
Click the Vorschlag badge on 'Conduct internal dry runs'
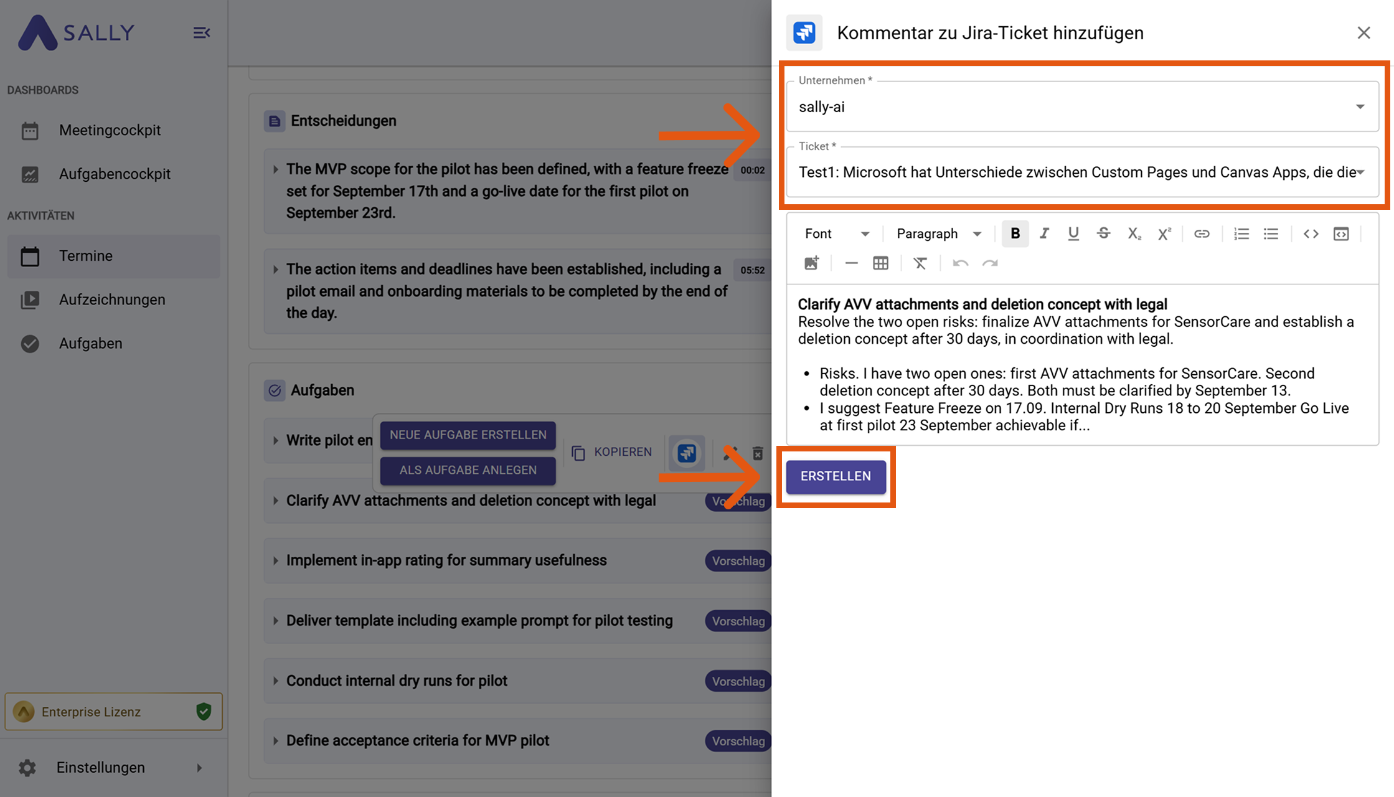pyautogui.click(x=738, y=681)
